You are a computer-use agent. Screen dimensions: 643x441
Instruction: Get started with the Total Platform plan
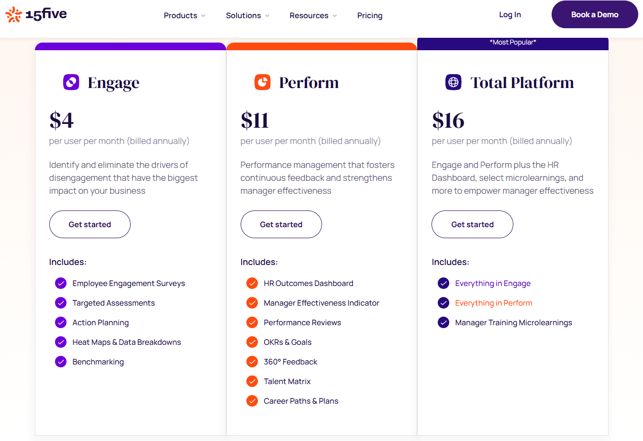click(472, 224)
